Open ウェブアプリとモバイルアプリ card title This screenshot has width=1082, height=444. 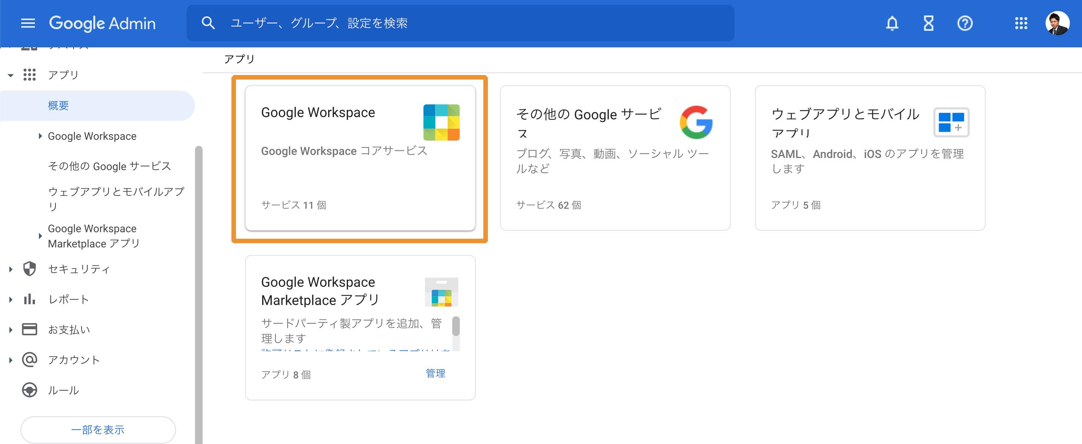click(x=846, y=123)
